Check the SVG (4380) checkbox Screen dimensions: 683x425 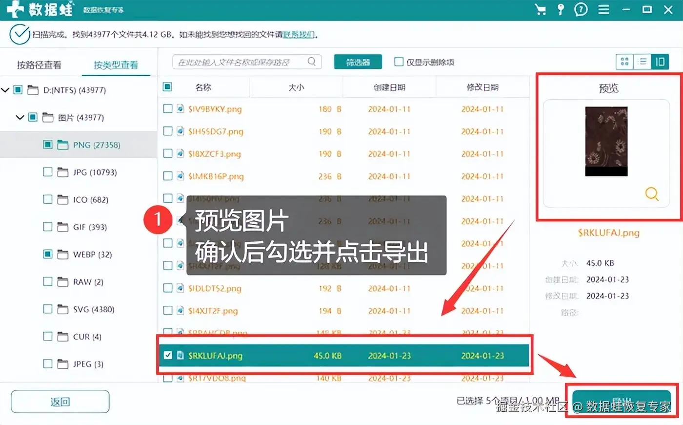click(47, 309)
